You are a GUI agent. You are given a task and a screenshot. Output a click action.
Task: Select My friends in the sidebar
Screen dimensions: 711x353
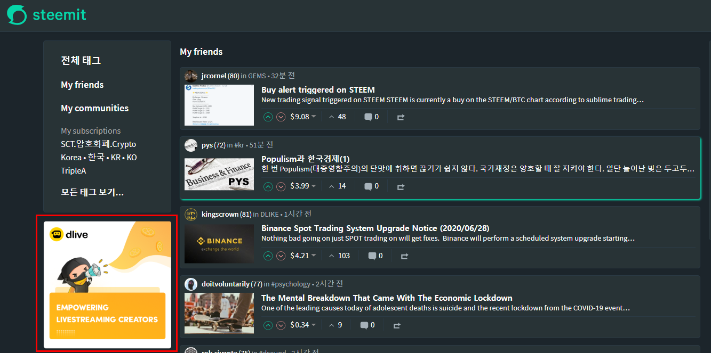point(82,85)
